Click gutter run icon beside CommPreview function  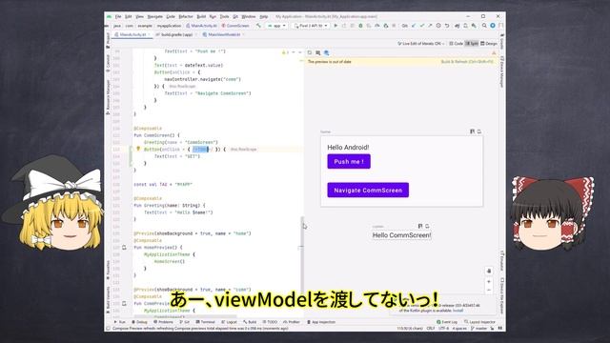tap(124, 303)
